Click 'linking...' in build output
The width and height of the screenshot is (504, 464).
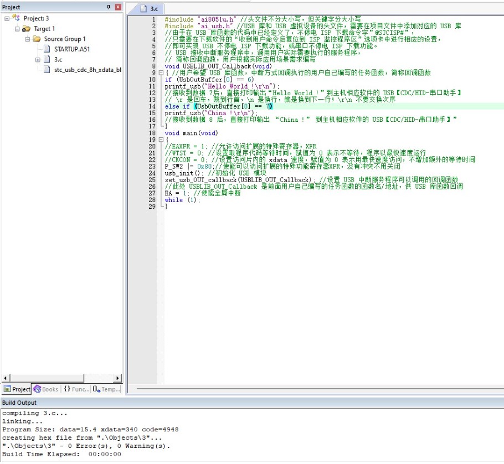pos(22,421)
